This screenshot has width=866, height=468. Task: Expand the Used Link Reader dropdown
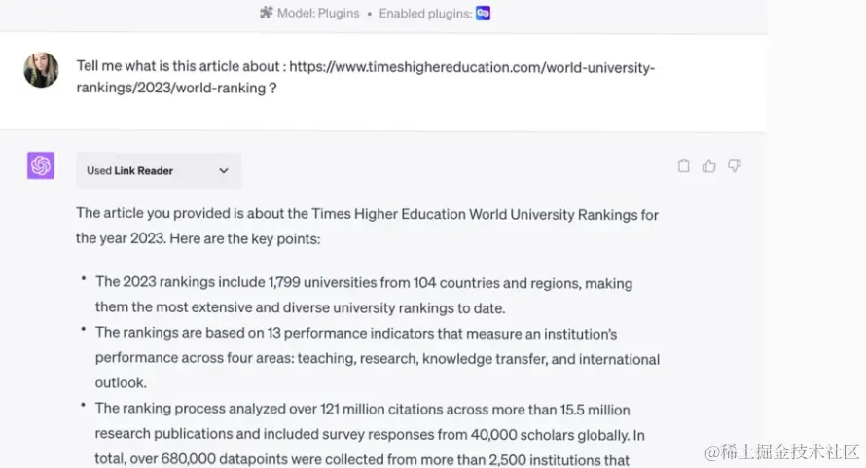point(159,170)
